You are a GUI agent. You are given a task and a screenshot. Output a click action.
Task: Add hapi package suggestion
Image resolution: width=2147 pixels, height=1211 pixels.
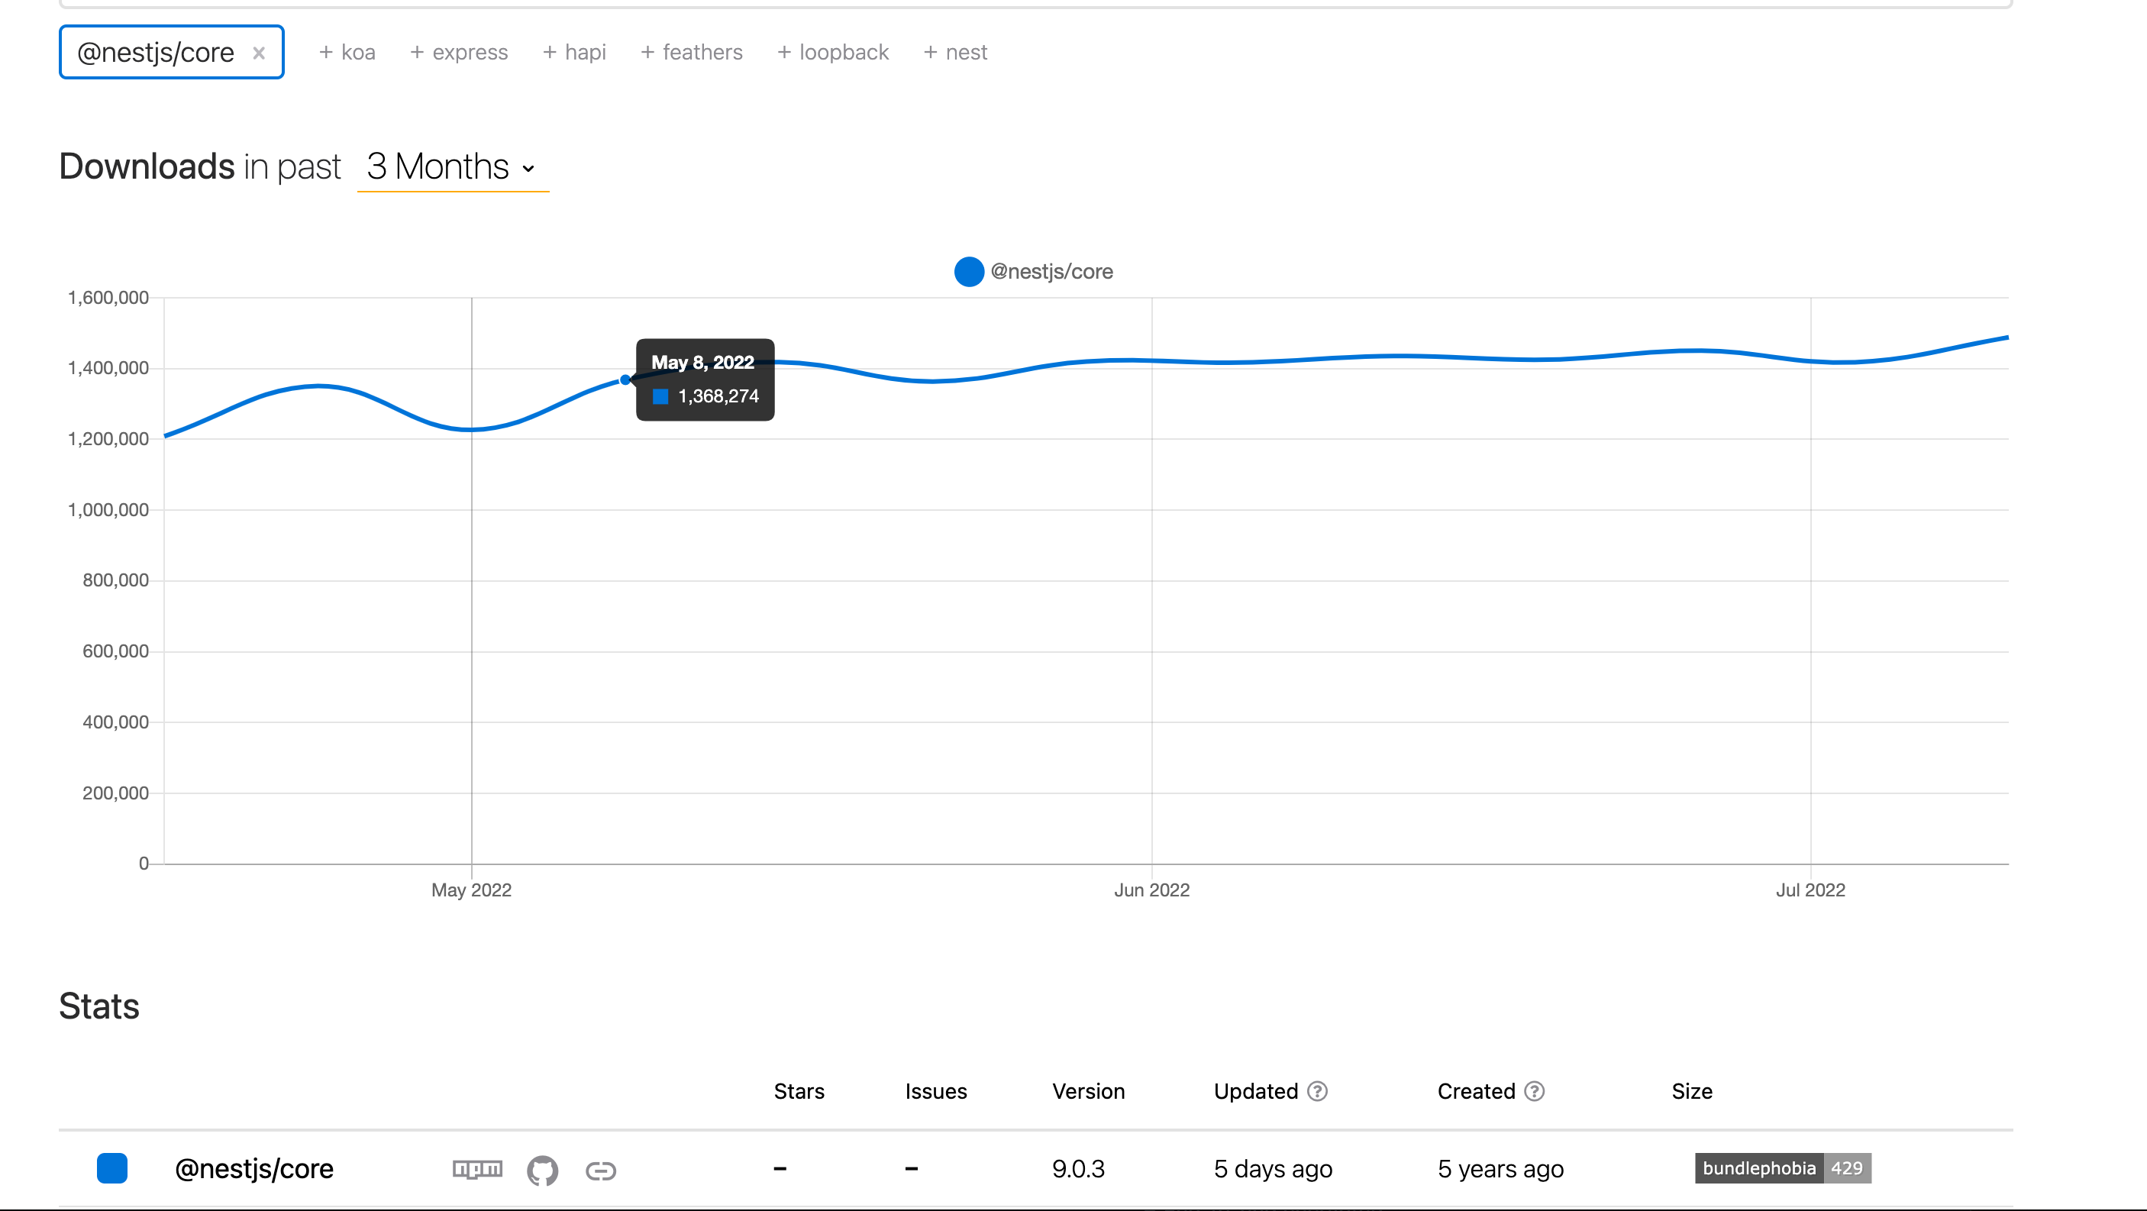[574, 53]
